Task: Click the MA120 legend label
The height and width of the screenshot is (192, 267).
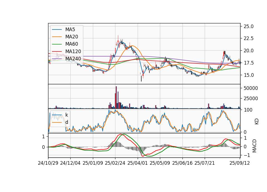Action: [x=73, y=51]
